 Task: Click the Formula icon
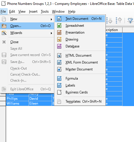pos(59,78)
